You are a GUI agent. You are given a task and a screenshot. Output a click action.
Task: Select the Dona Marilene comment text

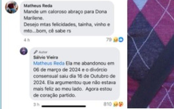tap(67, 21)
